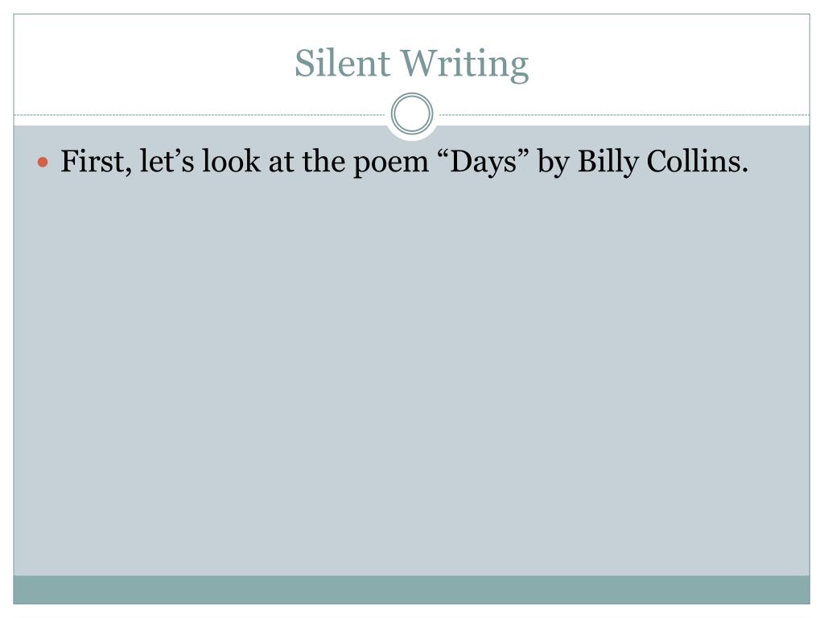Click the word "look" in the sentence

pos(231,161)
